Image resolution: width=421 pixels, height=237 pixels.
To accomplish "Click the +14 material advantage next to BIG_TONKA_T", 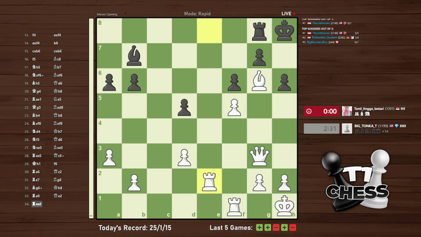I will click(385, 132).
